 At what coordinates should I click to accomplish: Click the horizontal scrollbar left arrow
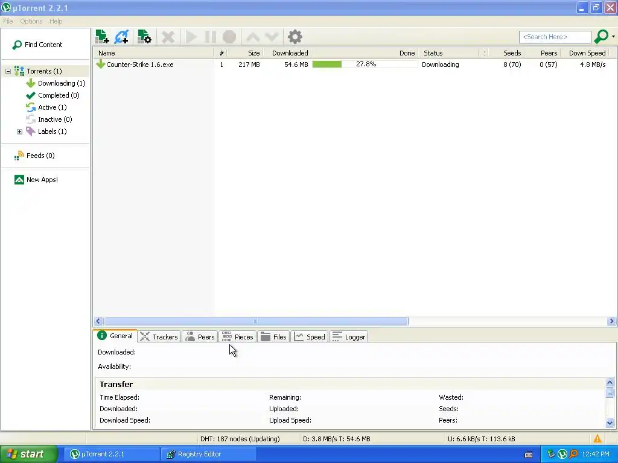tap(98, 321)
